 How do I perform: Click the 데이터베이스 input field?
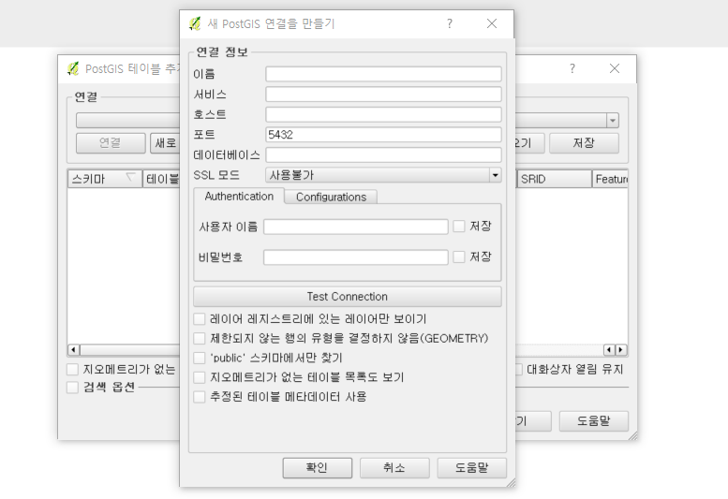coord(383,154)
